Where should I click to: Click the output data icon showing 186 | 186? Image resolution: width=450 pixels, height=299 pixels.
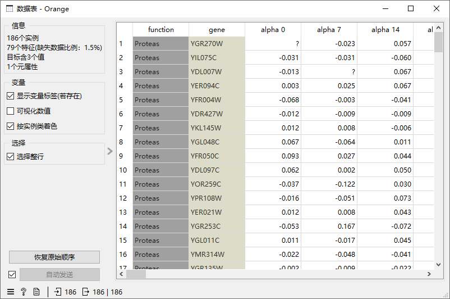[85, 292]
